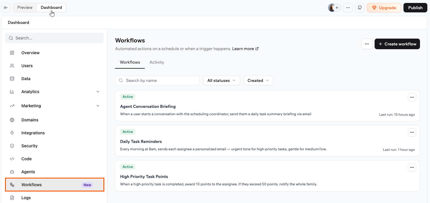Click the external link icon by Learn more

257,49
